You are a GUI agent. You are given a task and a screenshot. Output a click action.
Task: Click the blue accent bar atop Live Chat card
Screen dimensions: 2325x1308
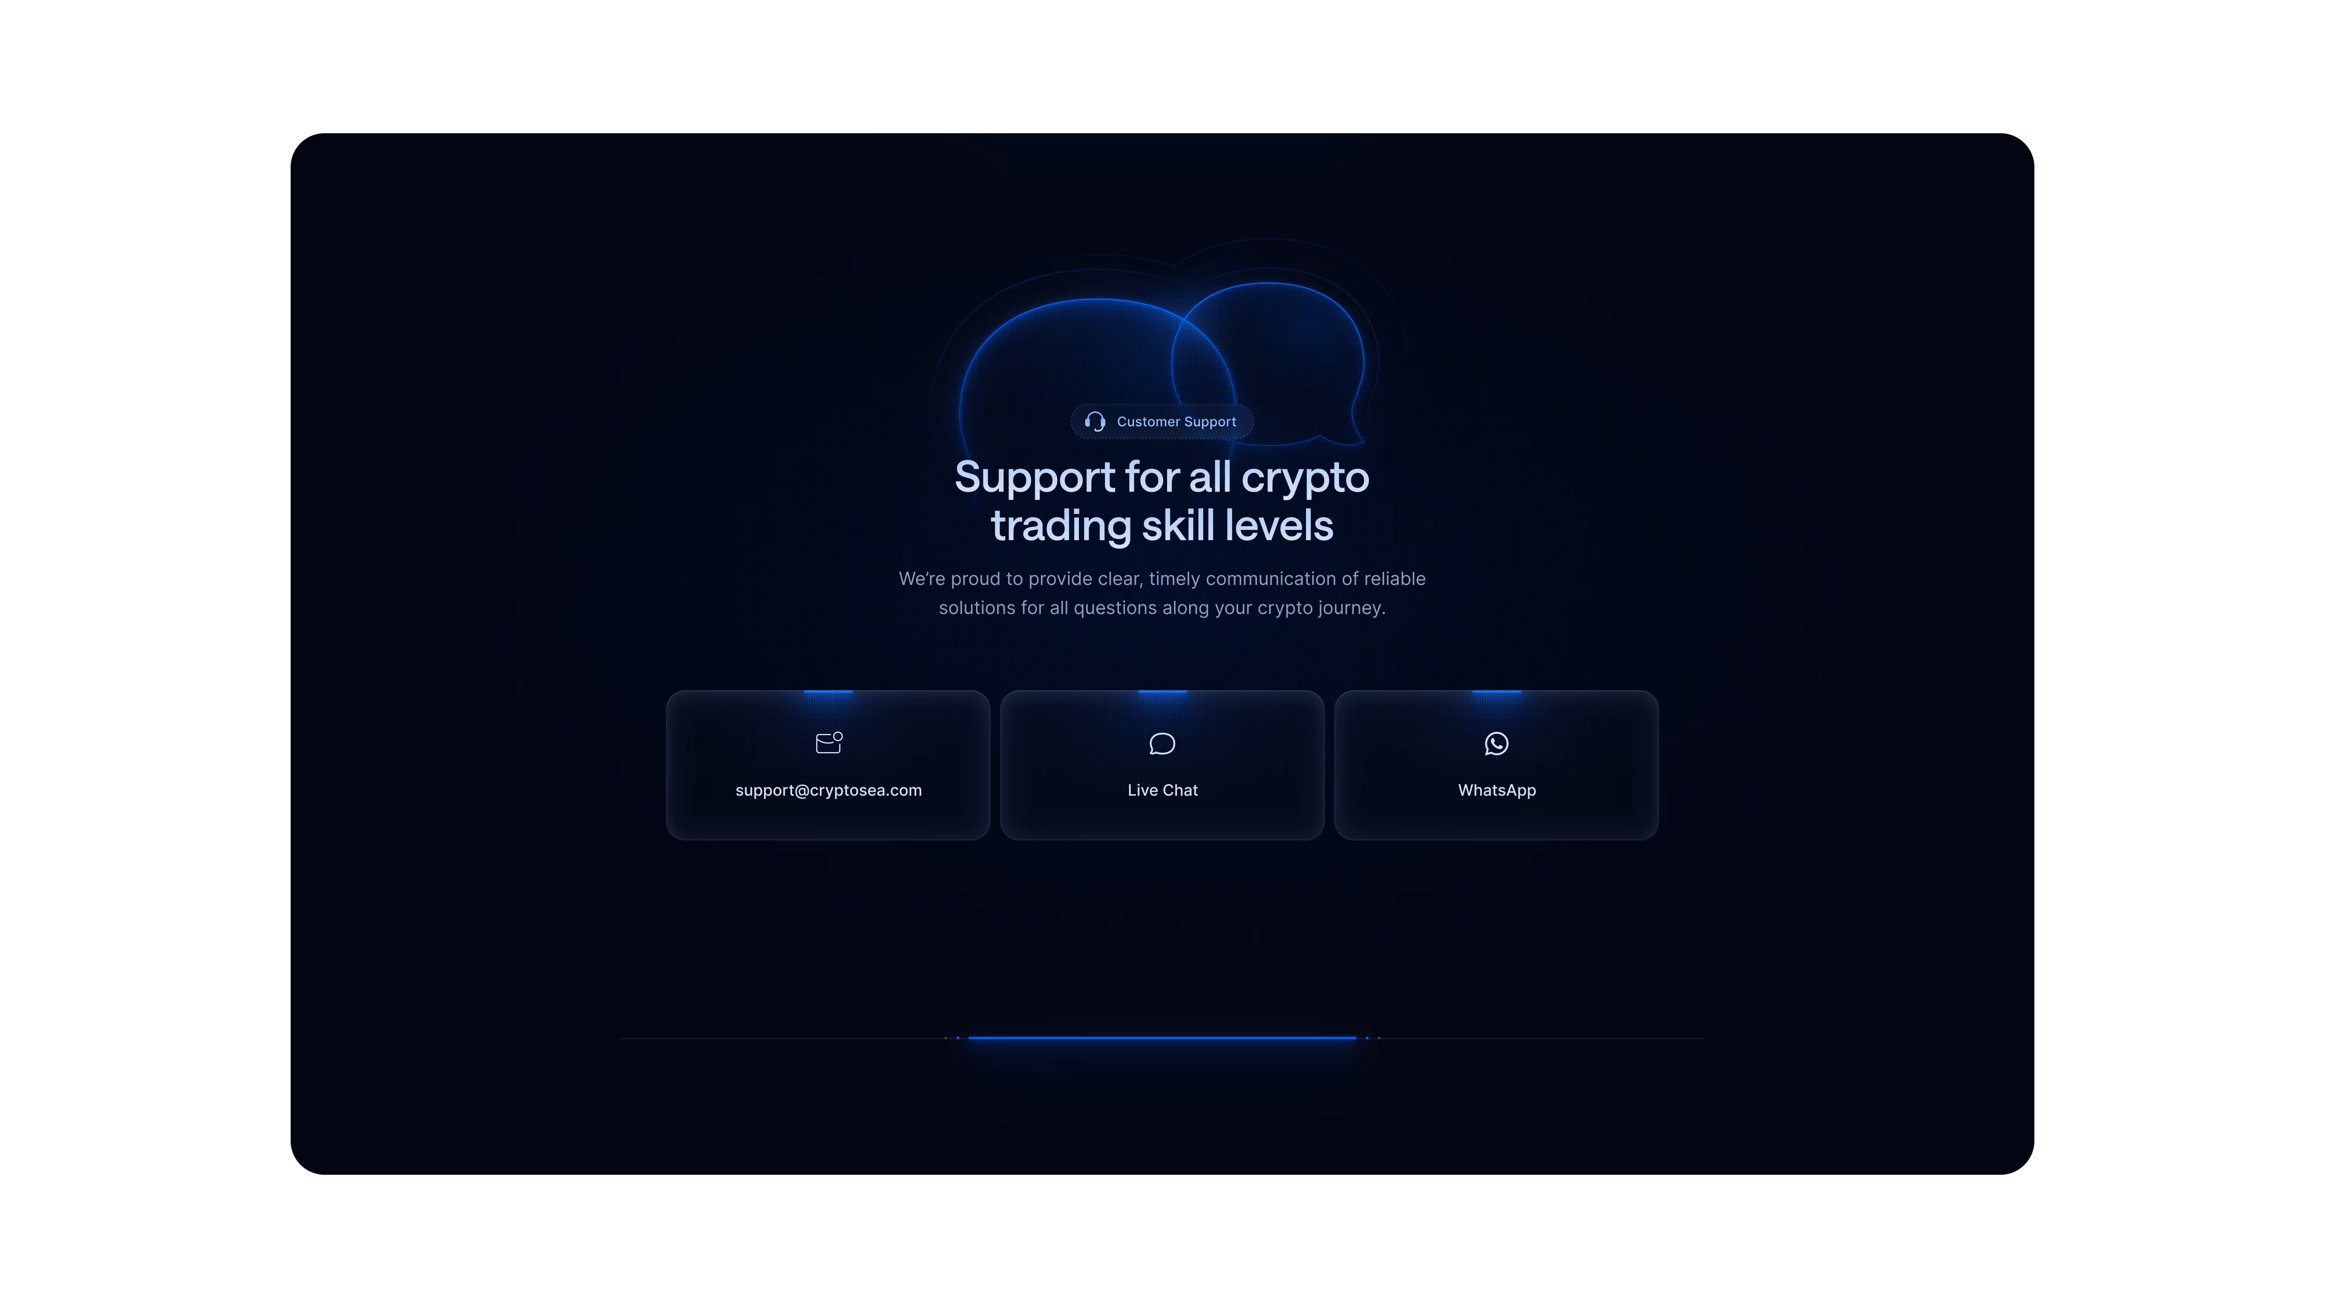point(1162,692)
